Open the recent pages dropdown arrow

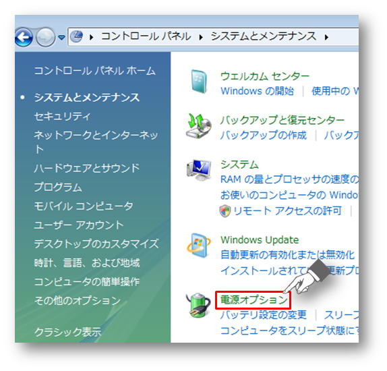(61, 38)
